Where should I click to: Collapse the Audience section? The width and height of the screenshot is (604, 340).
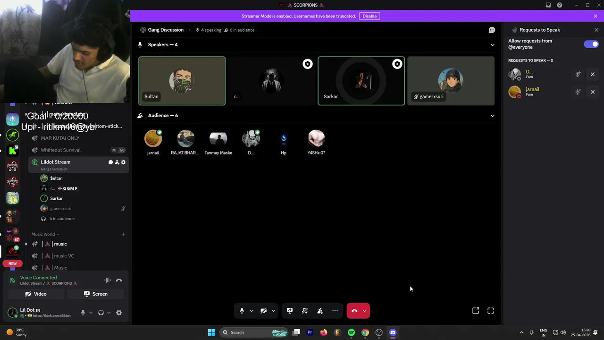(493, 116)
